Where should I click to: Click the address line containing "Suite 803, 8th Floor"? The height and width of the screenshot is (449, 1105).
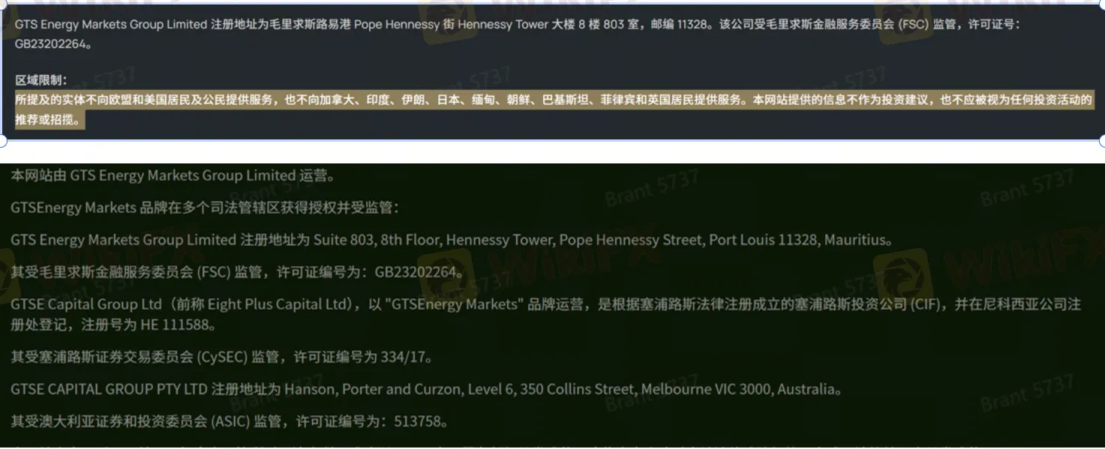(x=452, y=240)
